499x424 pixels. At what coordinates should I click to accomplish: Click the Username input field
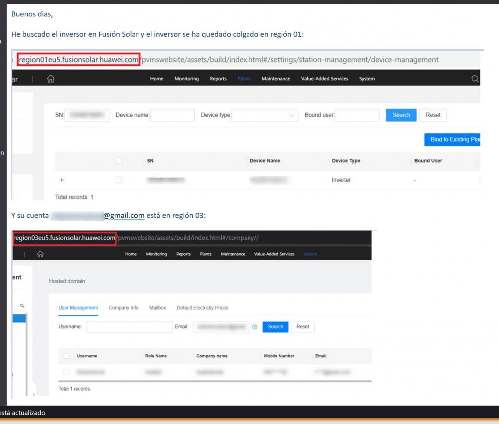tap(130, 327)
